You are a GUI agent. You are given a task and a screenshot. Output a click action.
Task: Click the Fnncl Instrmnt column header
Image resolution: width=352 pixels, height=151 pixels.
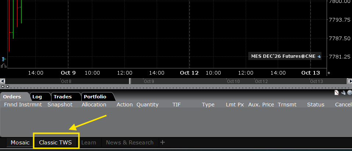[x=23, y=105]
